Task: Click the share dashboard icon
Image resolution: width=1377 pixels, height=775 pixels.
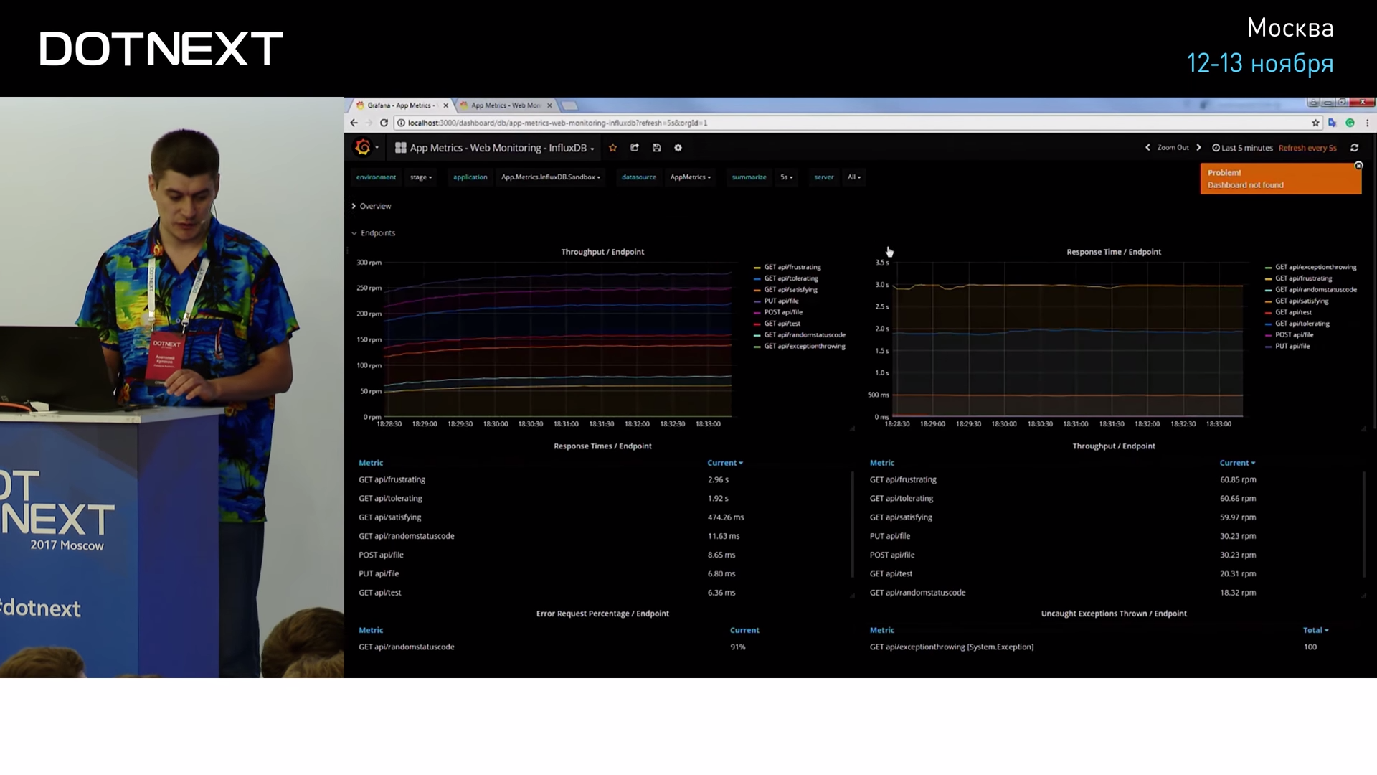Action: point(635,148)
